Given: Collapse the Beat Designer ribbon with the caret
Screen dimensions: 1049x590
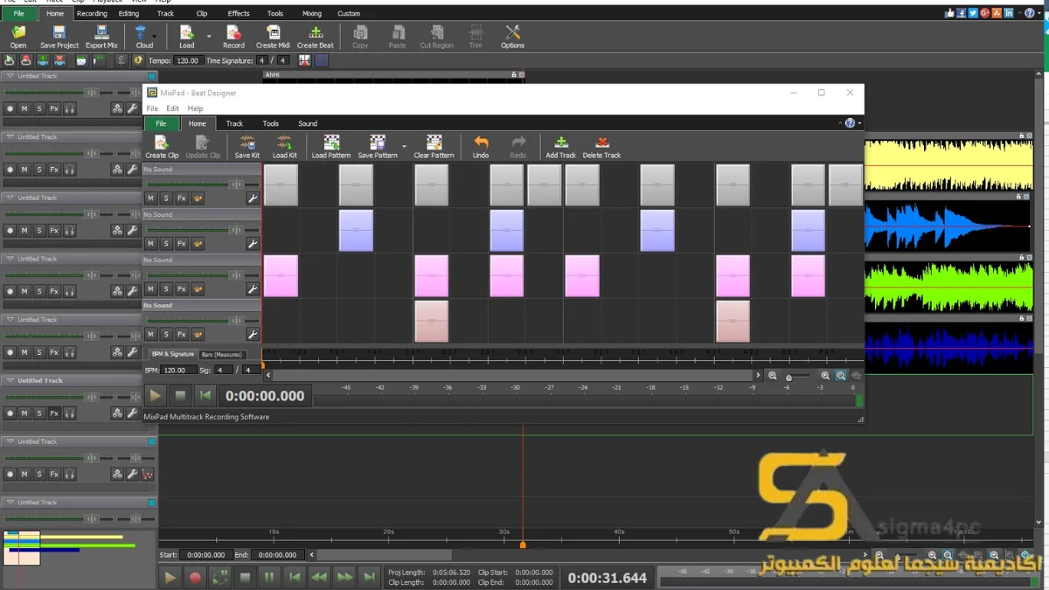Looking at the screenshot, I should [840, 124].
